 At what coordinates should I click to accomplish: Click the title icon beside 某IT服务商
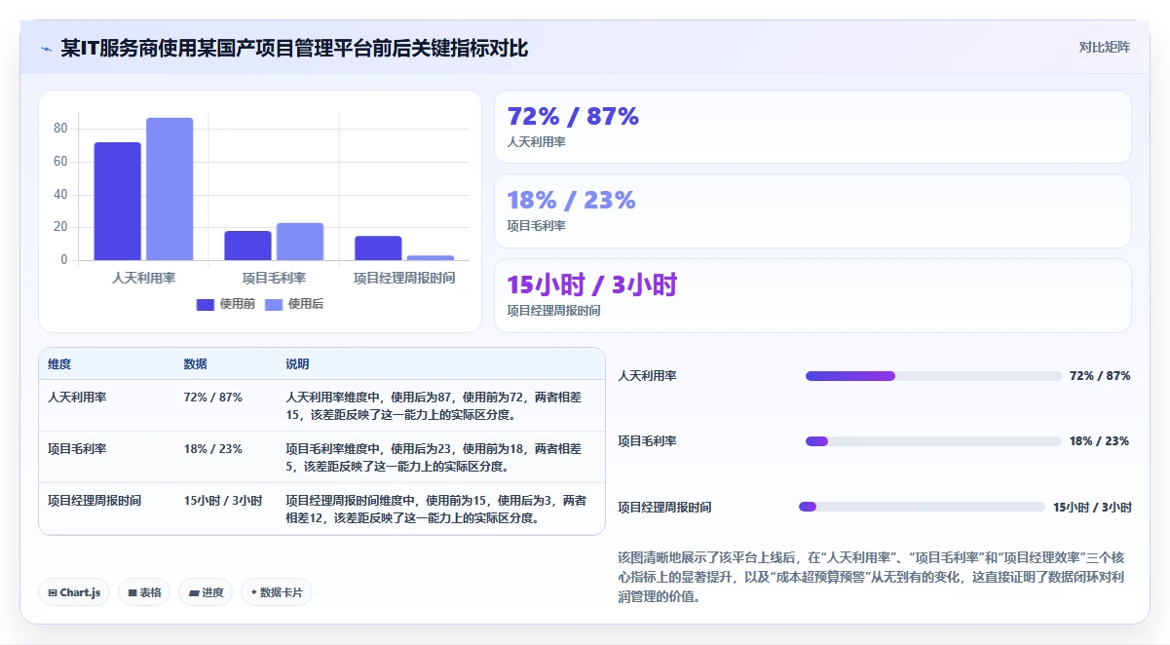(x=46, y=49)
